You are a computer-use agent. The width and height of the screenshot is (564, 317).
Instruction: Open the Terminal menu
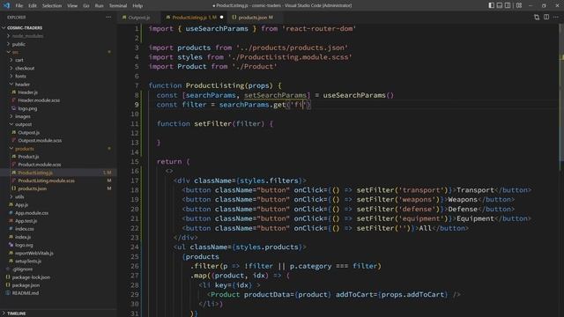tap(118, 6)
